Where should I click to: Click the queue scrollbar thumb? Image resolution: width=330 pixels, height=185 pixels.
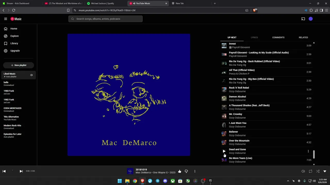[314, 154]
